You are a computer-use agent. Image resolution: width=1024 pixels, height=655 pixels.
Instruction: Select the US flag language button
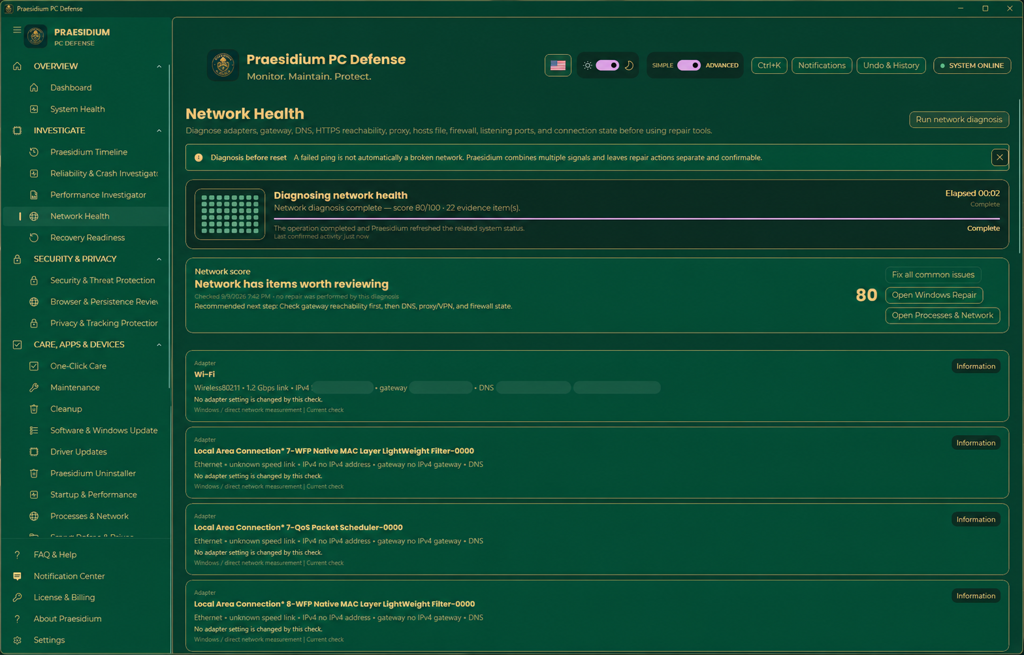[x=558, y=65]
